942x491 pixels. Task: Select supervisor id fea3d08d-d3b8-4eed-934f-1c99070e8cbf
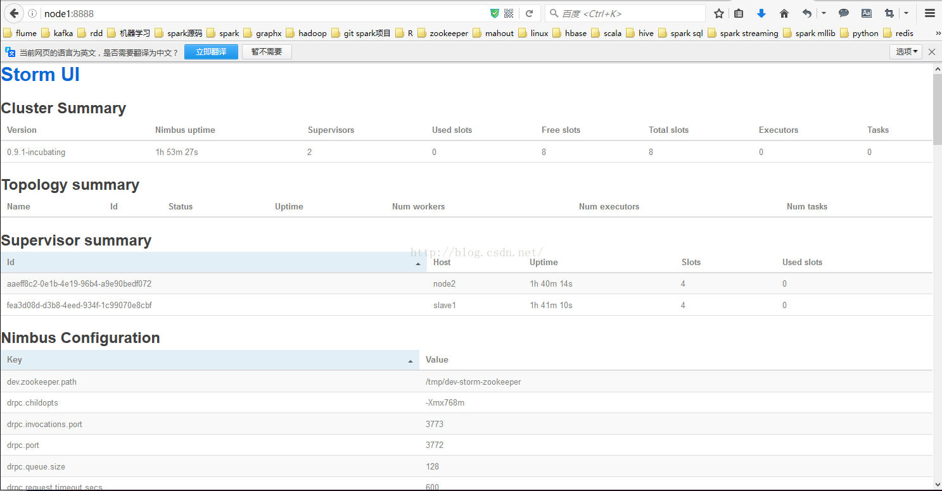[79, 306]
